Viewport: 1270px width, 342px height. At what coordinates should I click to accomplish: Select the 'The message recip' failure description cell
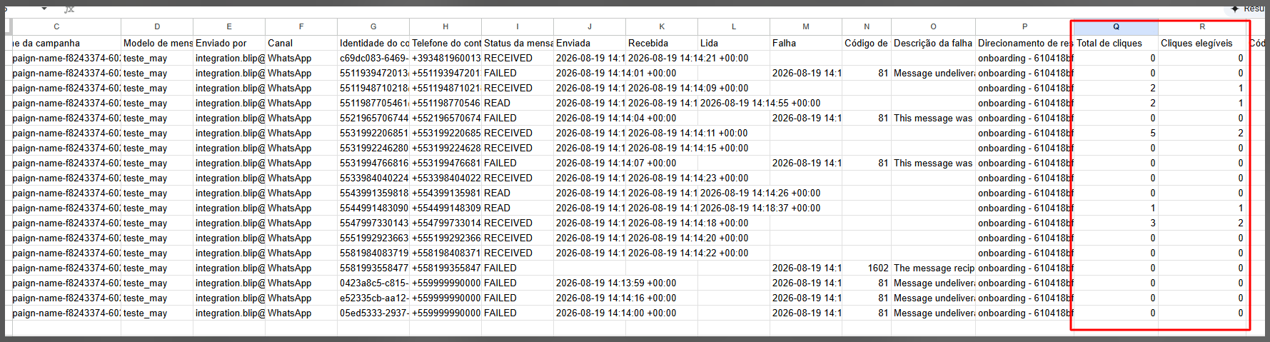tap(933, 268)
